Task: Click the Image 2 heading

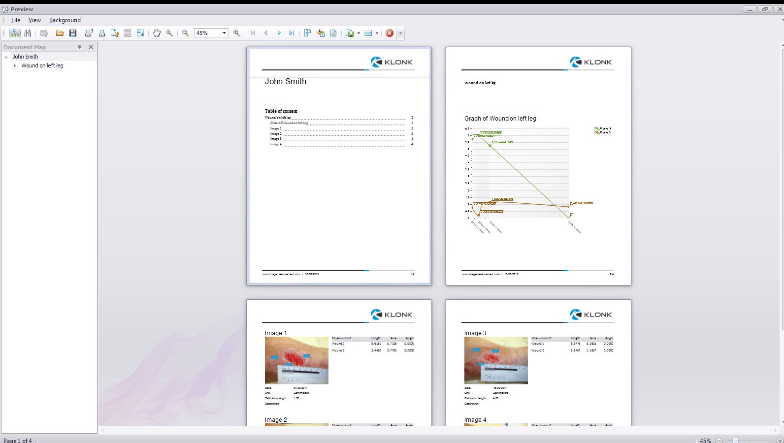Action: click(276, 420)
